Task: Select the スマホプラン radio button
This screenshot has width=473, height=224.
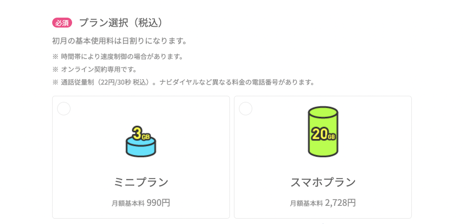Action: (246, 109)
